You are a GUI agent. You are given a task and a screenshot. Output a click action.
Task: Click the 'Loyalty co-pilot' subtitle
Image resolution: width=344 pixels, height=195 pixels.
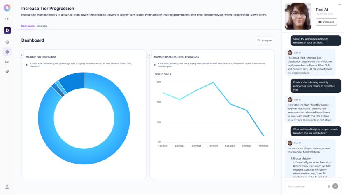pyautogui.click(x=324, y=14)
